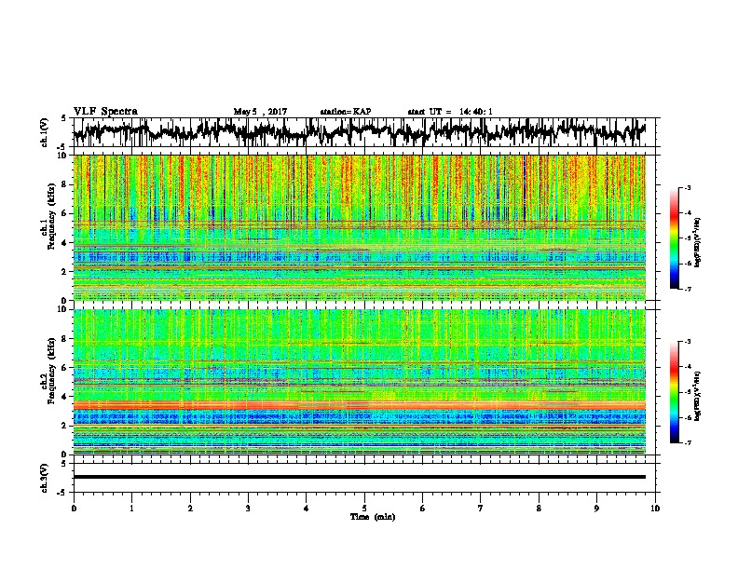Screen dimensions: 738x570
Task: Click the bright red-orange band near 3.5 kHz in ch.2
Action: (360, 405)
